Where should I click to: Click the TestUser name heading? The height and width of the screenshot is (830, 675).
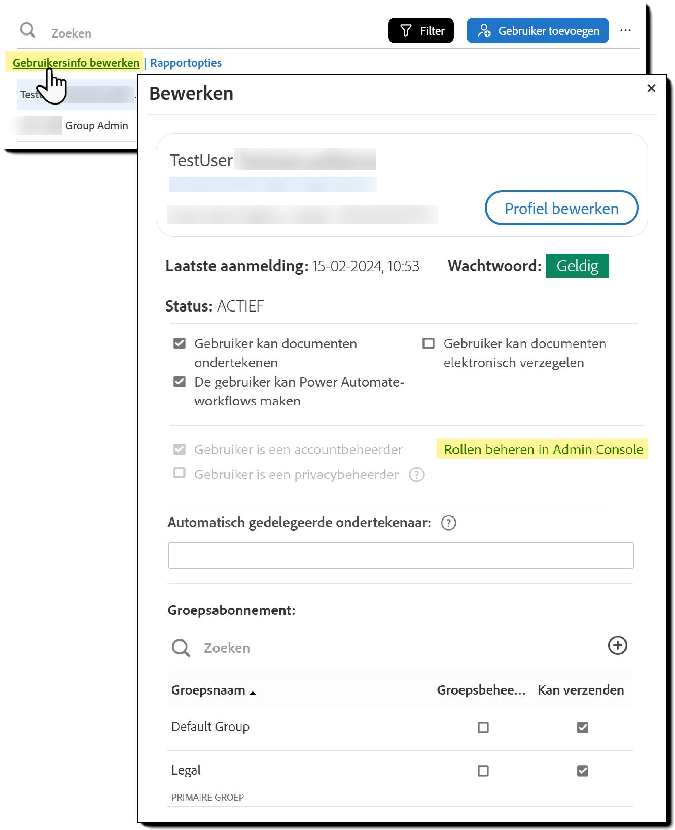(201, 160)
